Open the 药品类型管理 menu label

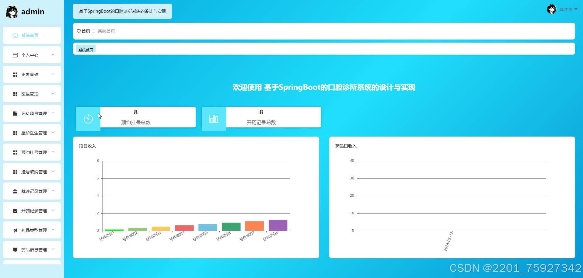coord(34,230)
